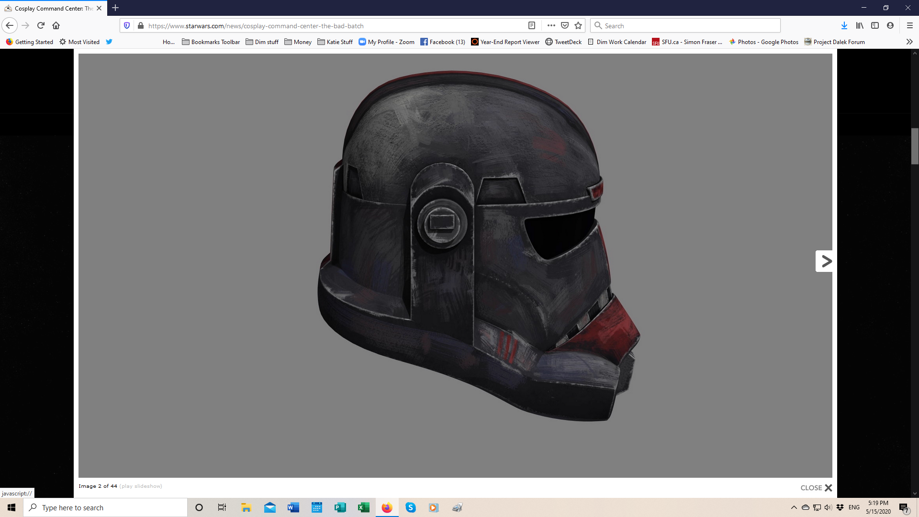Open the library history icon
The width and height of the screenshot is (919, 517).
(x=860, y=25)
